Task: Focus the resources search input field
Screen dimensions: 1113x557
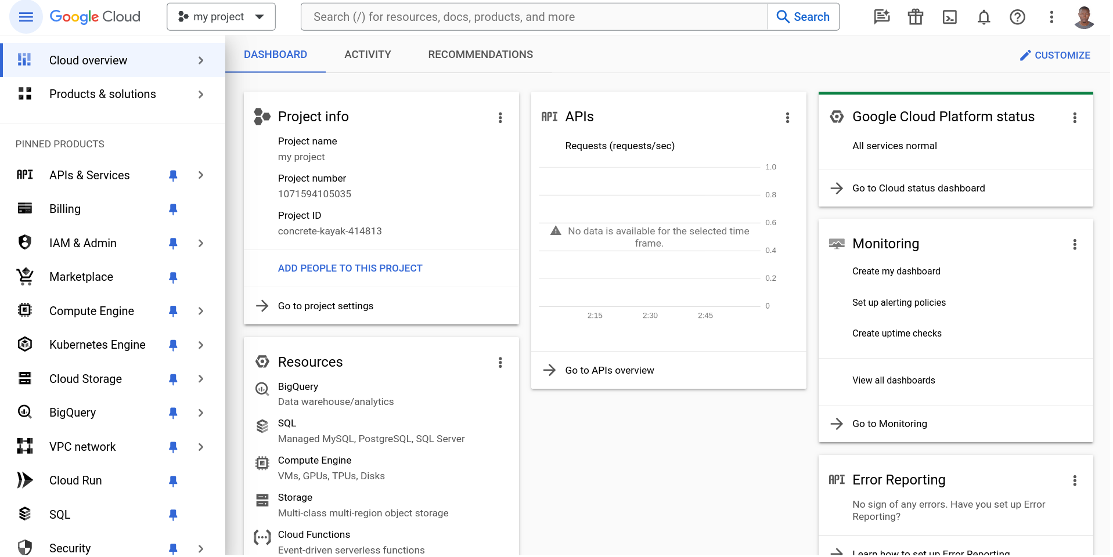Action: [x=534, y=17]
